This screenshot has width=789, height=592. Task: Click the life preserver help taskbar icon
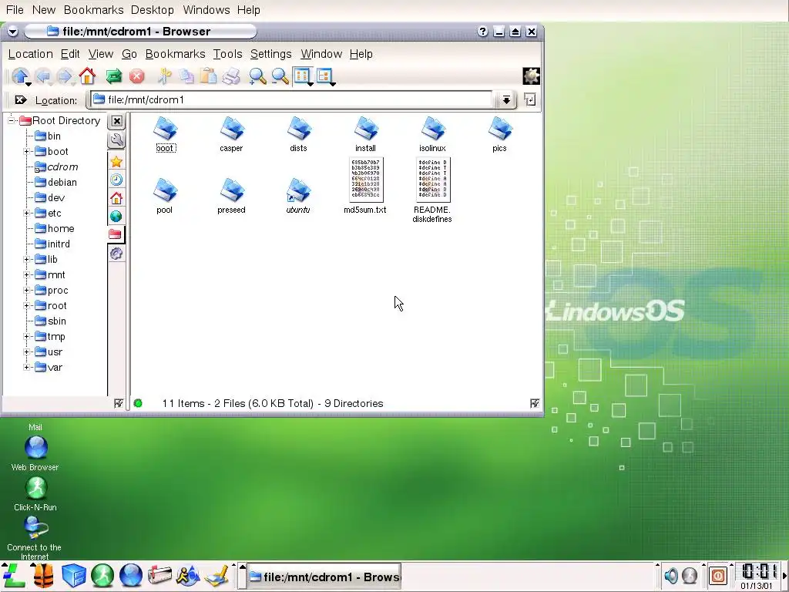tap(43, 575)
